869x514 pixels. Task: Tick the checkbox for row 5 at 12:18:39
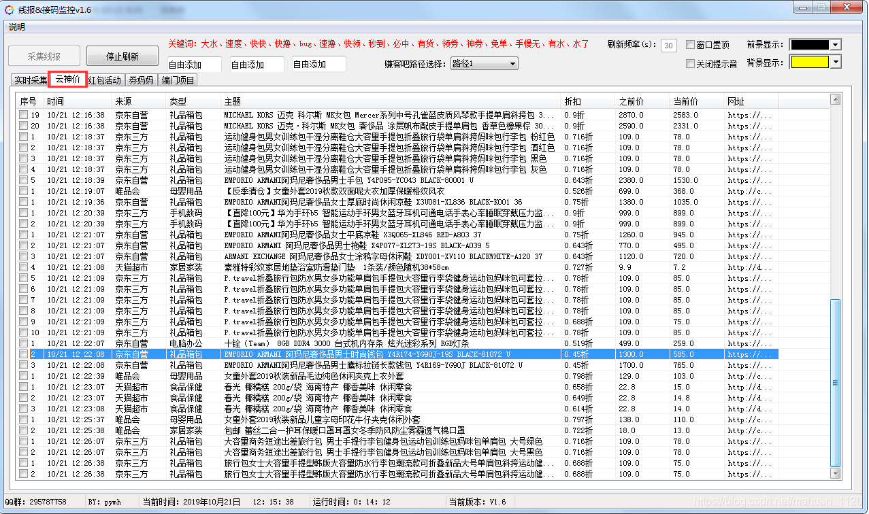[x=23, y=180]
